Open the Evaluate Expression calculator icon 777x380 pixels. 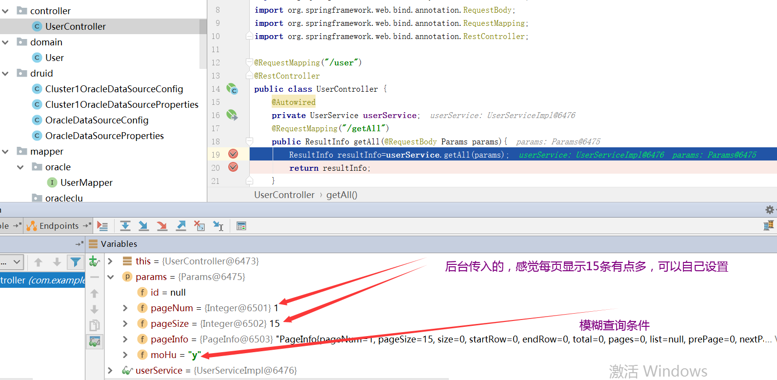241,226
